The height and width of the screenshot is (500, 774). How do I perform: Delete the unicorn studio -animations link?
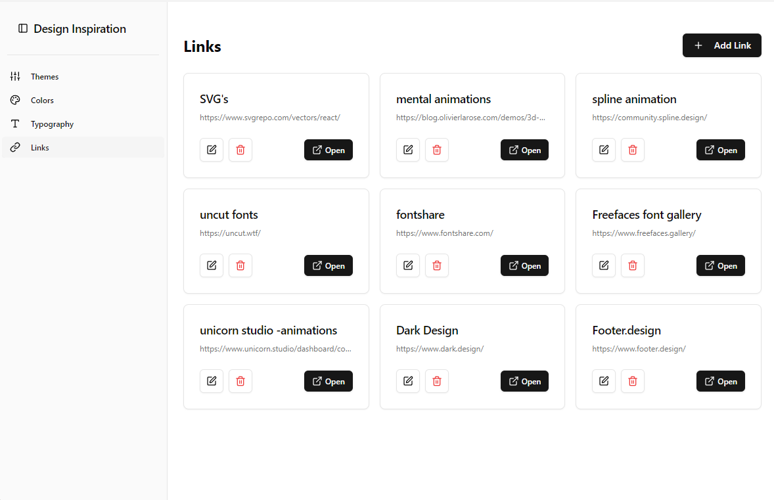tap(240, 381)
